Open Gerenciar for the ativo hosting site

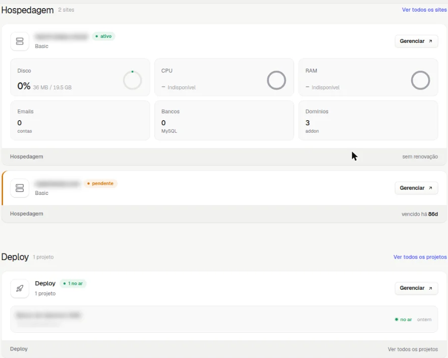pos(416,41)
